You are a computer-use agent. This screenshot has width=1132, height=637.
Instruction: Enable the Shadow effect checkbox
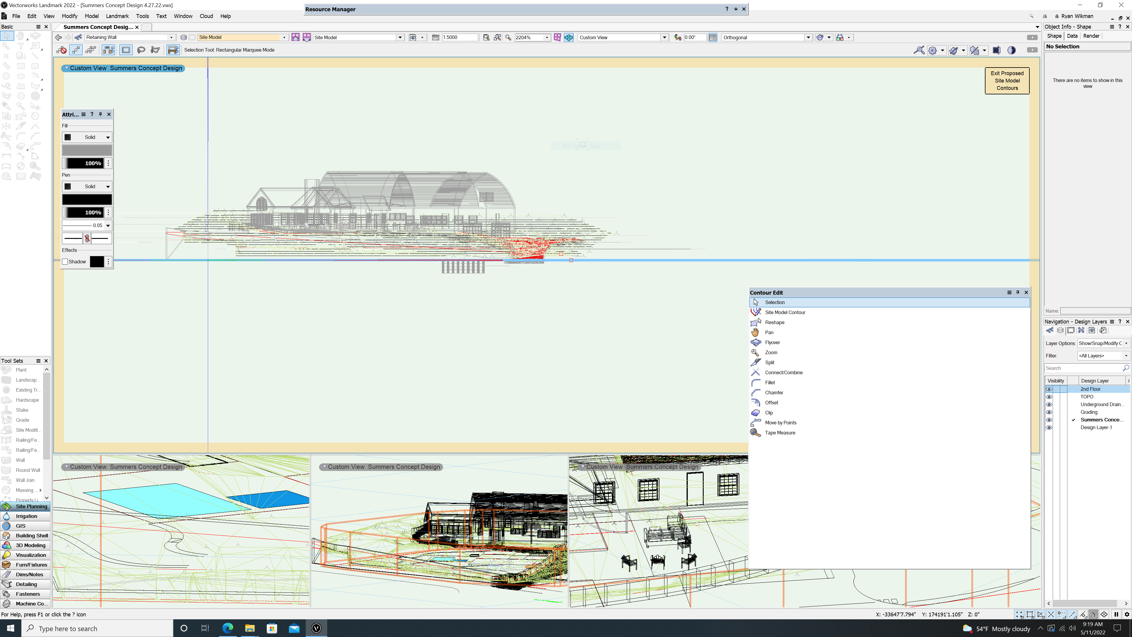(65, 262)
